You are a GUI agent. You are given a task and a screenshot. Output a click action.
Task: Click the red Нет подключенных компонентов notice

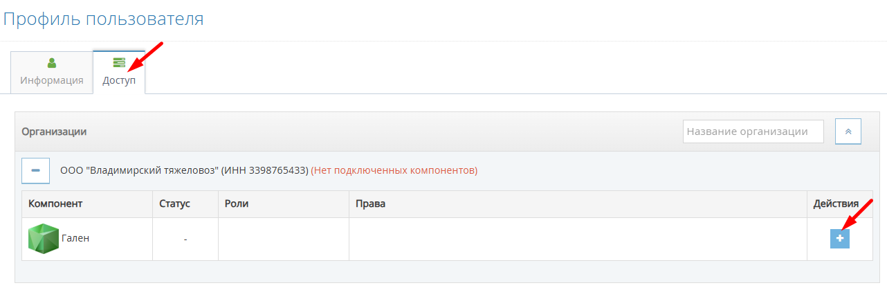(394, 170)
